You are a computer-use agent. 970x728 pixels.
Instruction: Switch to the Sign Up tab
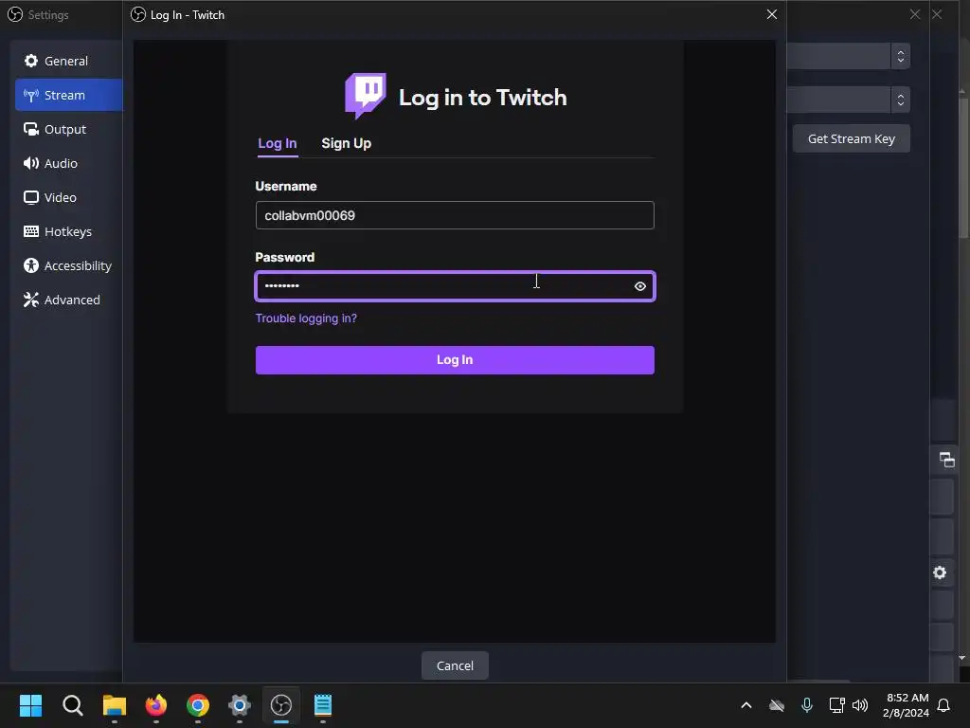click(x=347, y=143)
